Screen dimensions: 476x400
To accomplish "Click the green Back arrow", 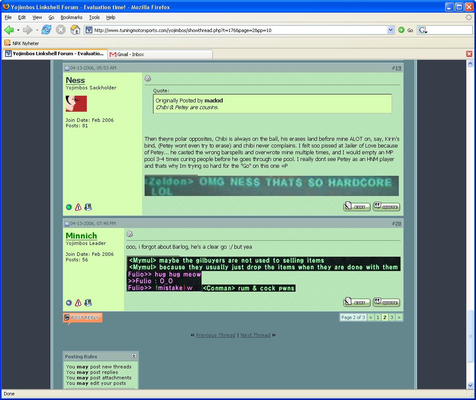I will pos(9,30).
